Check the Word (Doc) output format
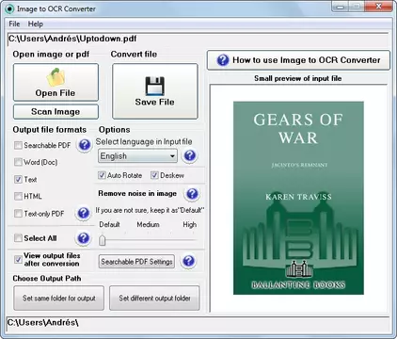 pos(18,162)
